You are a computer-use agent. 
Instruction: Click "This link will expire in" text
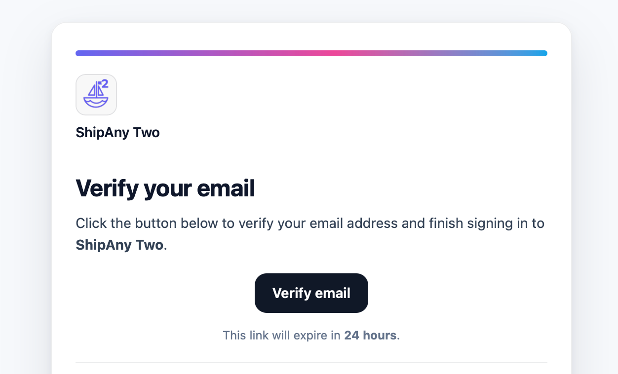pyautogui.click(x=281, y=336)
